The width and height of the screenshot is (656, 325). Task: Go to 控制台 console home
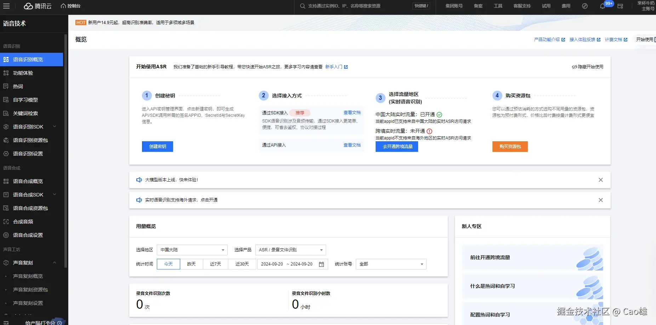pos(70,6)
